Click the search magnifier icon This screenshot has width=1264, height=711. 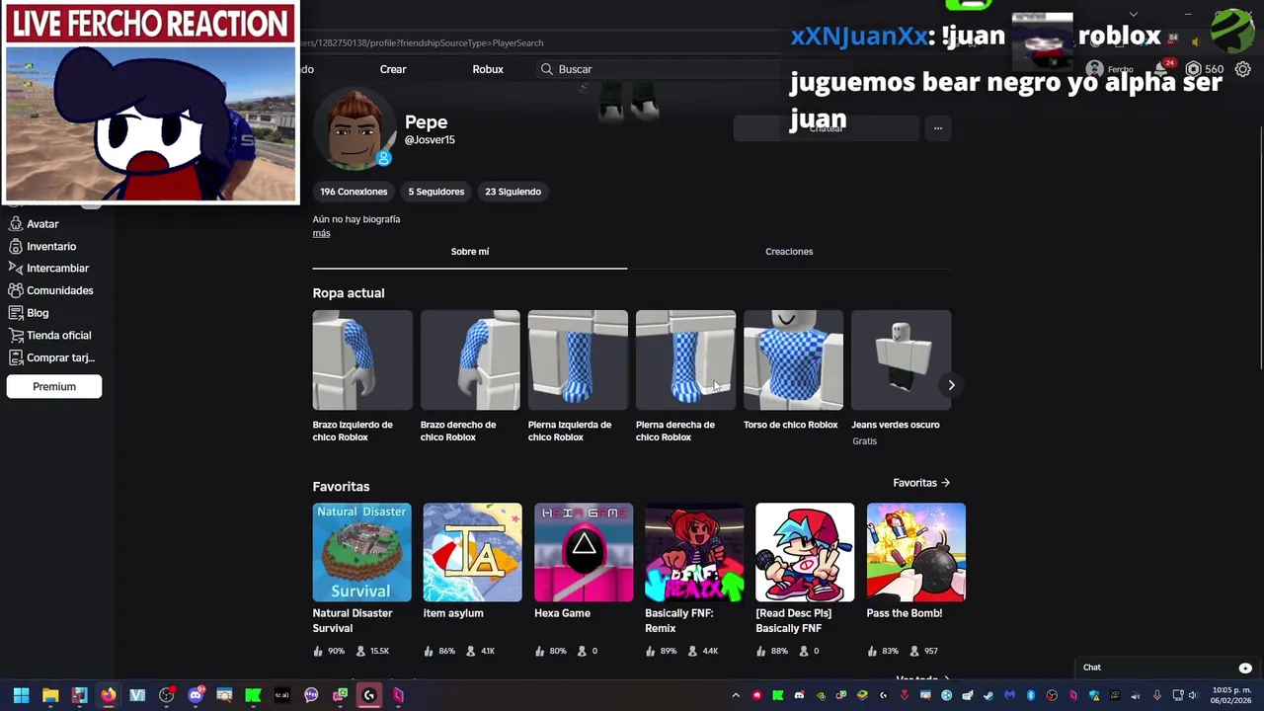546,69
